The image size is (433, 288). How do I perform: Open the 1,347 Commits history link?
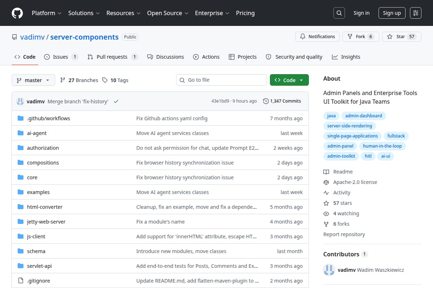click(282, 101)
